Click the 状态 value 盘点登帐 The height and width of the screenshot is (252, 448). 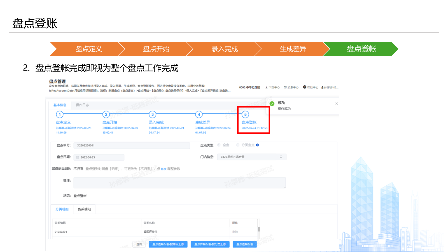coord(80,196)
